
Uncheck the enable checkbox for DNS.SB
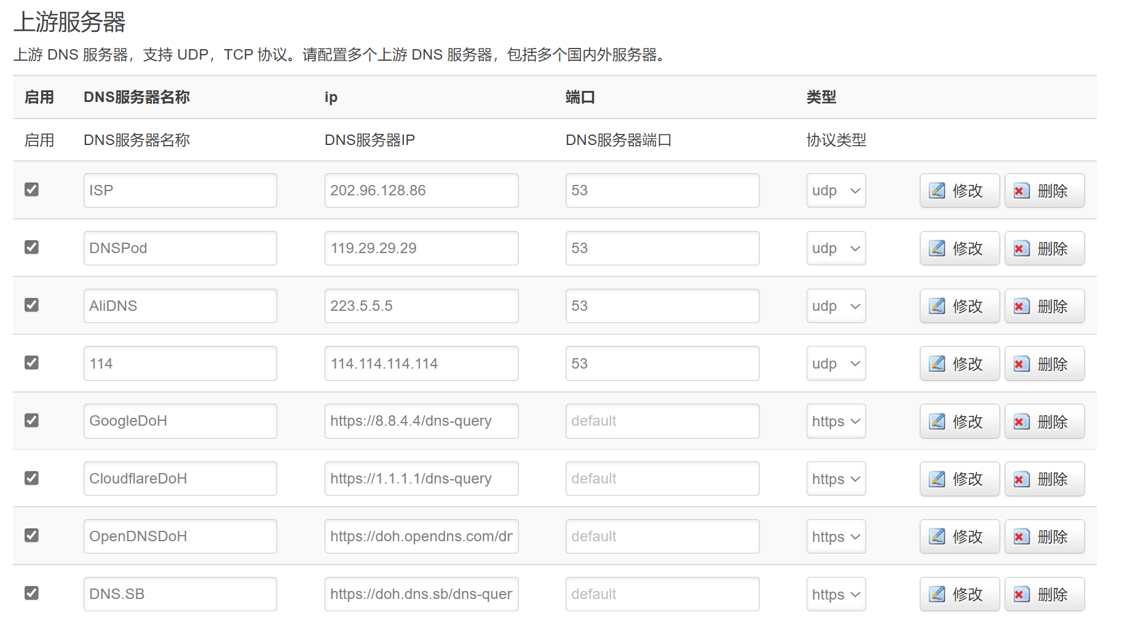(x=31, y=593)
